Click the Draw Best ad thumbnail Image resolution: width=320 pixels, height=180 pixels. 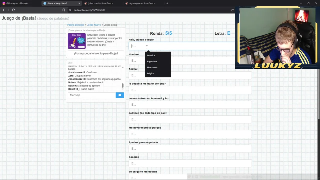pyautogui.click(x=77, y=41)
